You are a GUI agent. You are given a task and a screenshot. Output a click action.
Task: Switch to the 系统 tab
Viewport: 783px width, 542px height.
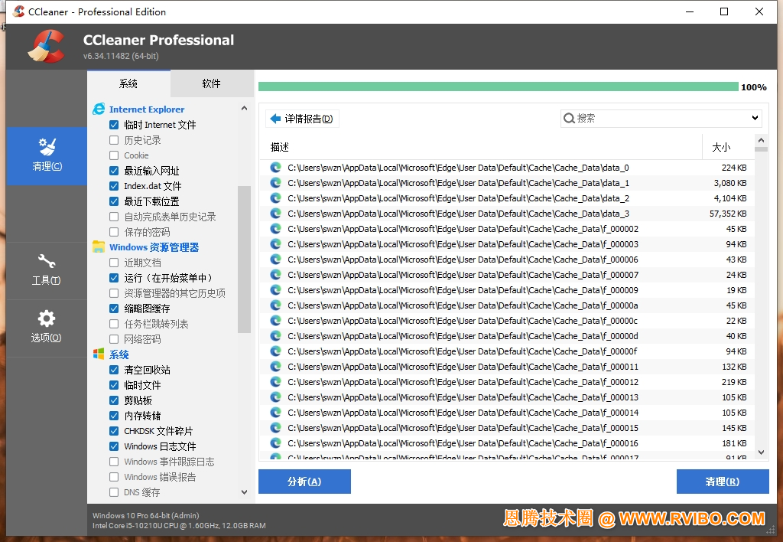click(128, 83)
